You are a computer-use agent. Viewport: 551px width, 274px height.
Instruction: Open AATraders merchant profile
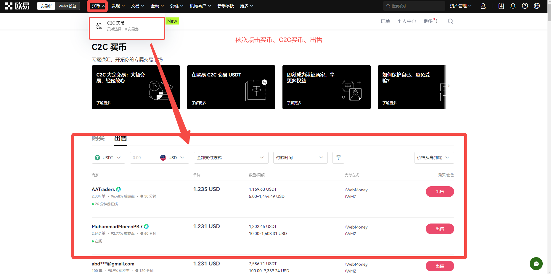tap(103, 189)
